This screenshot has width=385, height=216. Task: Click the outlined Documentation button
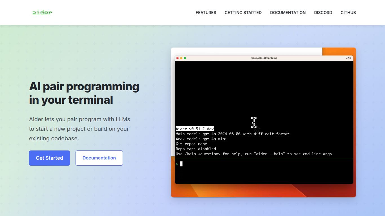click(99, 158)
